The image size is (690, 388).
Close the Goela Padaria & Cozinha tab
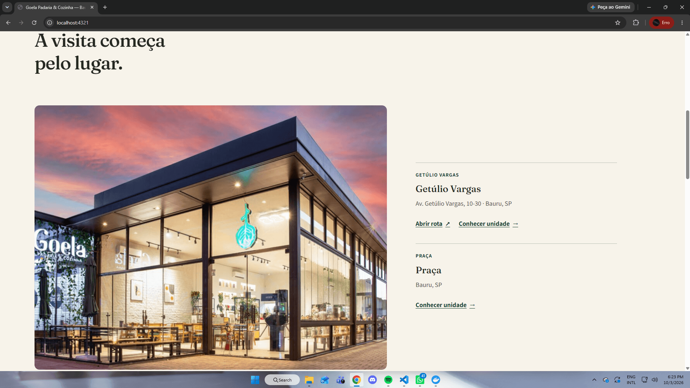(92, 7)
